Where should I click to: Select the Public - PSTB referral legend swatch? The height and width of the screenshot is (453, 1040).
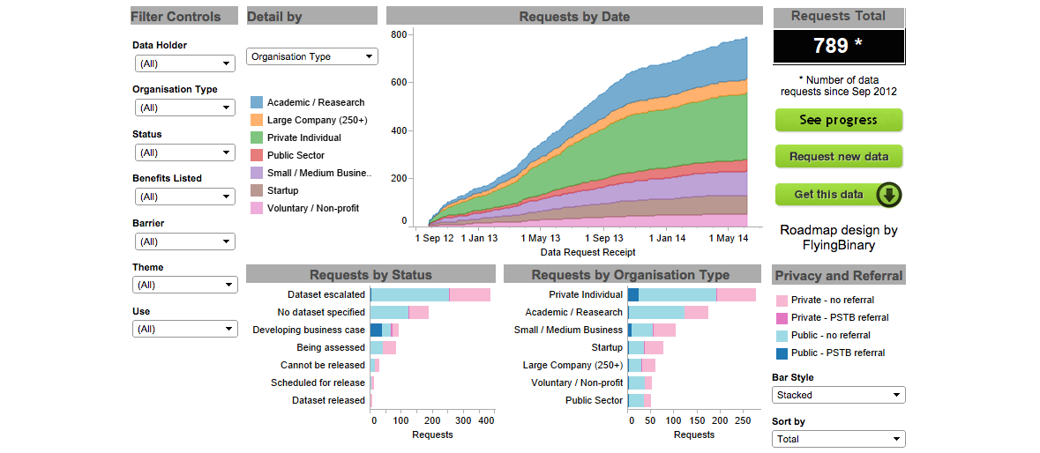(782, 353)
